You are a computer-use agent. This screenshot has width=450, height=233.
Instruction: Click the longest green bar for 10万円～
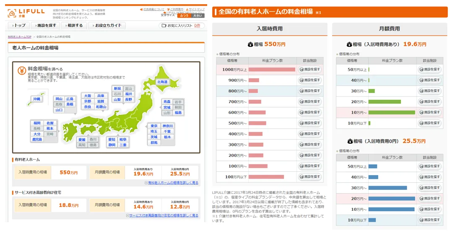point(392,112)
